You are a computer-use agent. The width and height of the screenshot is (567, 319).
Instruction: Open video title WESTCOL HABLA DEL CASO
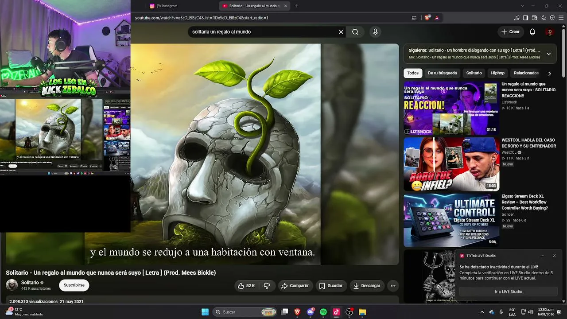tap(528, 143)
